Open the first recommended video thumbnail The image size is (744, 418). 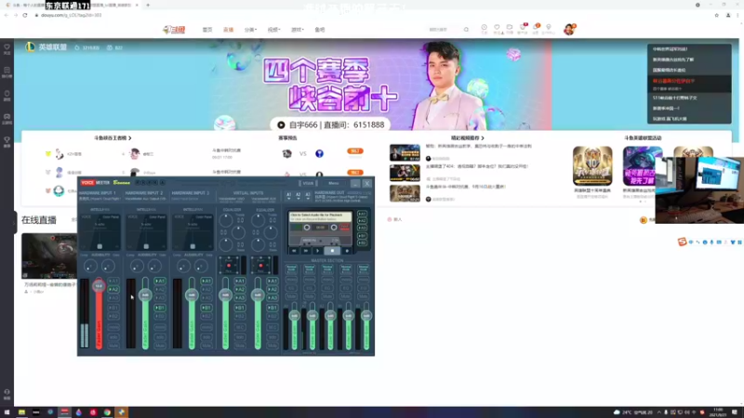(x=405, y=152)
